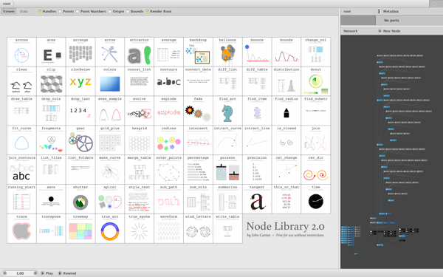Screen dimensions: 443x277
Task: Click the trace node thumbnail
Action: click(x=21, y=228)
